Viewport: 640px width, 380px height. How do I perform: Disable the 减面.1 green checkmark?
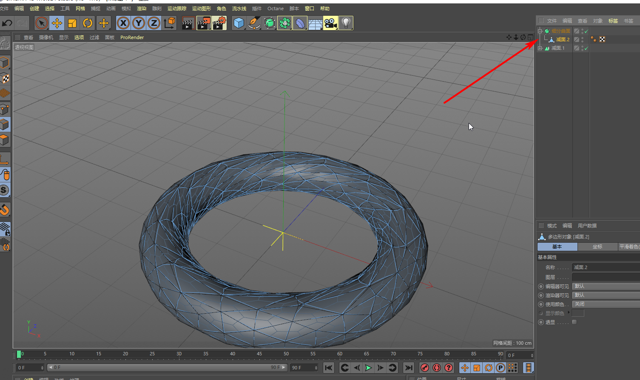586,48
